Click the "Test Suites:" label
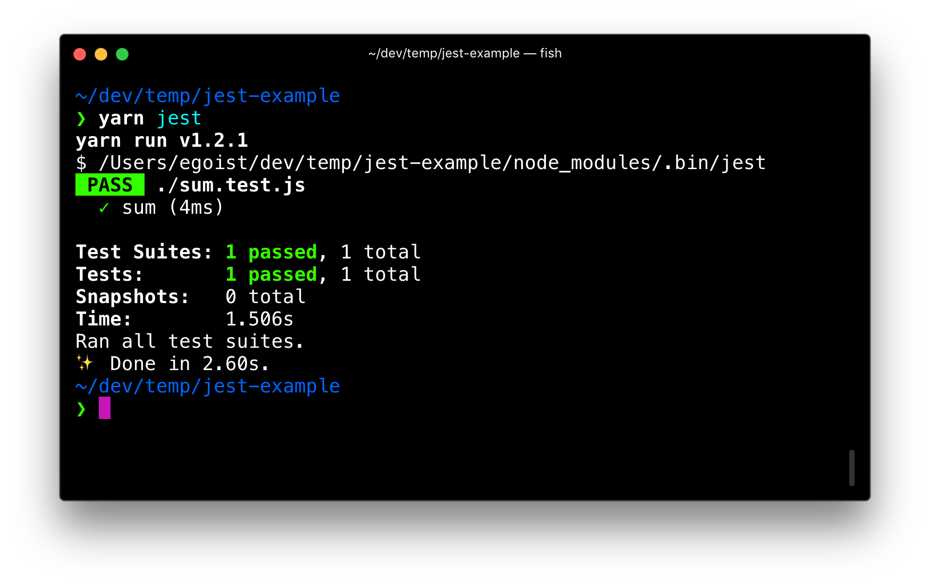The width and height of the screenshot is (930, 586). (x=144, y=252)
